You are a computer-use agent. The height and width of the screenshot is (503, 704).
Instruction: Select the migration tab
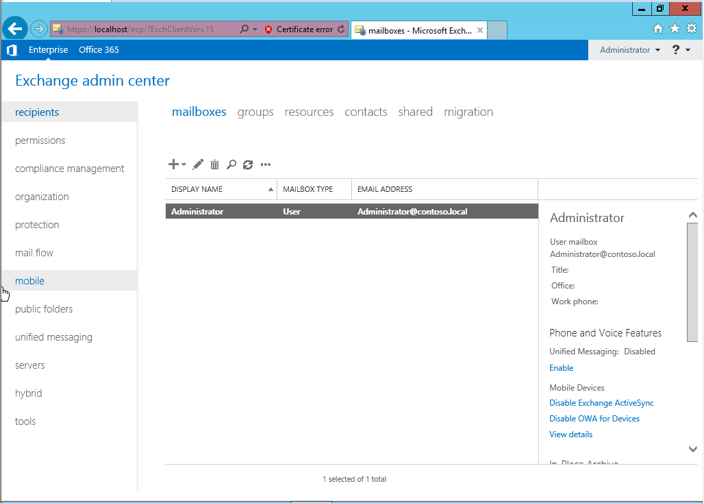click(468, 112)
